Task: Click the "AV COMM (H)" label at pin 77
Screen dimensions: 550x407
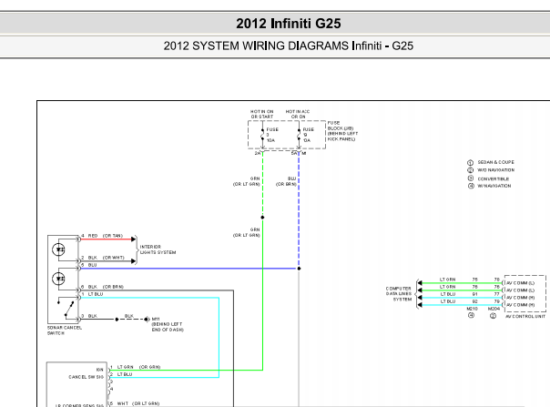Action: 521,298
